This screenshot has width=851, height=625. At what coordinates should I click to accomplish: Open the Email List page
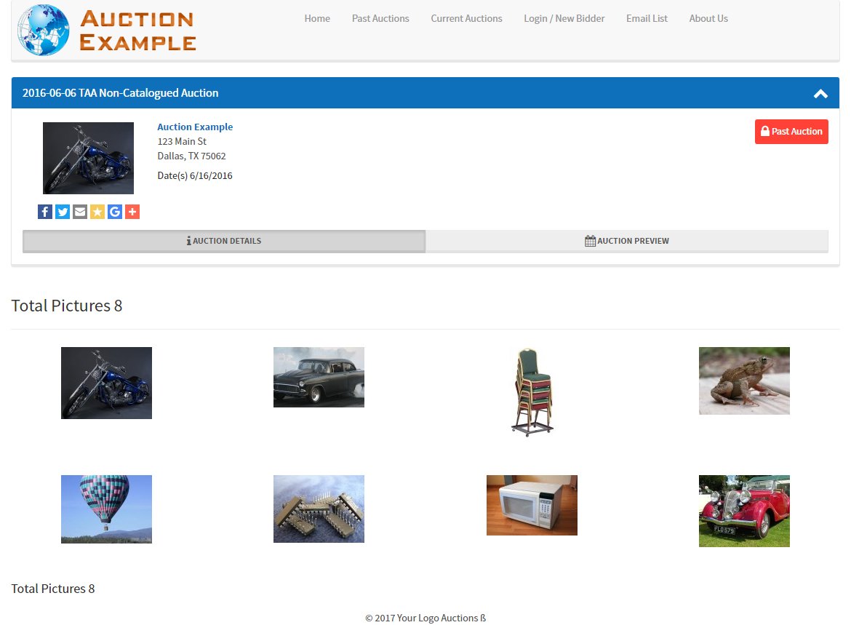647,18
